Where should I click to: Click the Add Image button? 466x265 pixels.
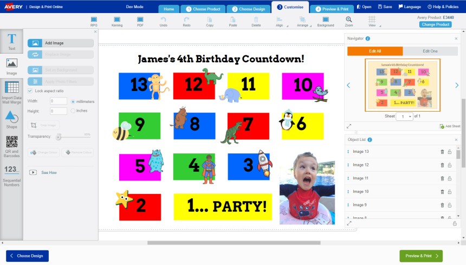pyautogui.click(x=60, y=43)
